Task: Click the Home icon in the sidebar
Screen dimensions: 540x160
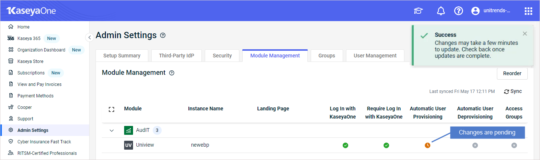Action: coord(11,27)
